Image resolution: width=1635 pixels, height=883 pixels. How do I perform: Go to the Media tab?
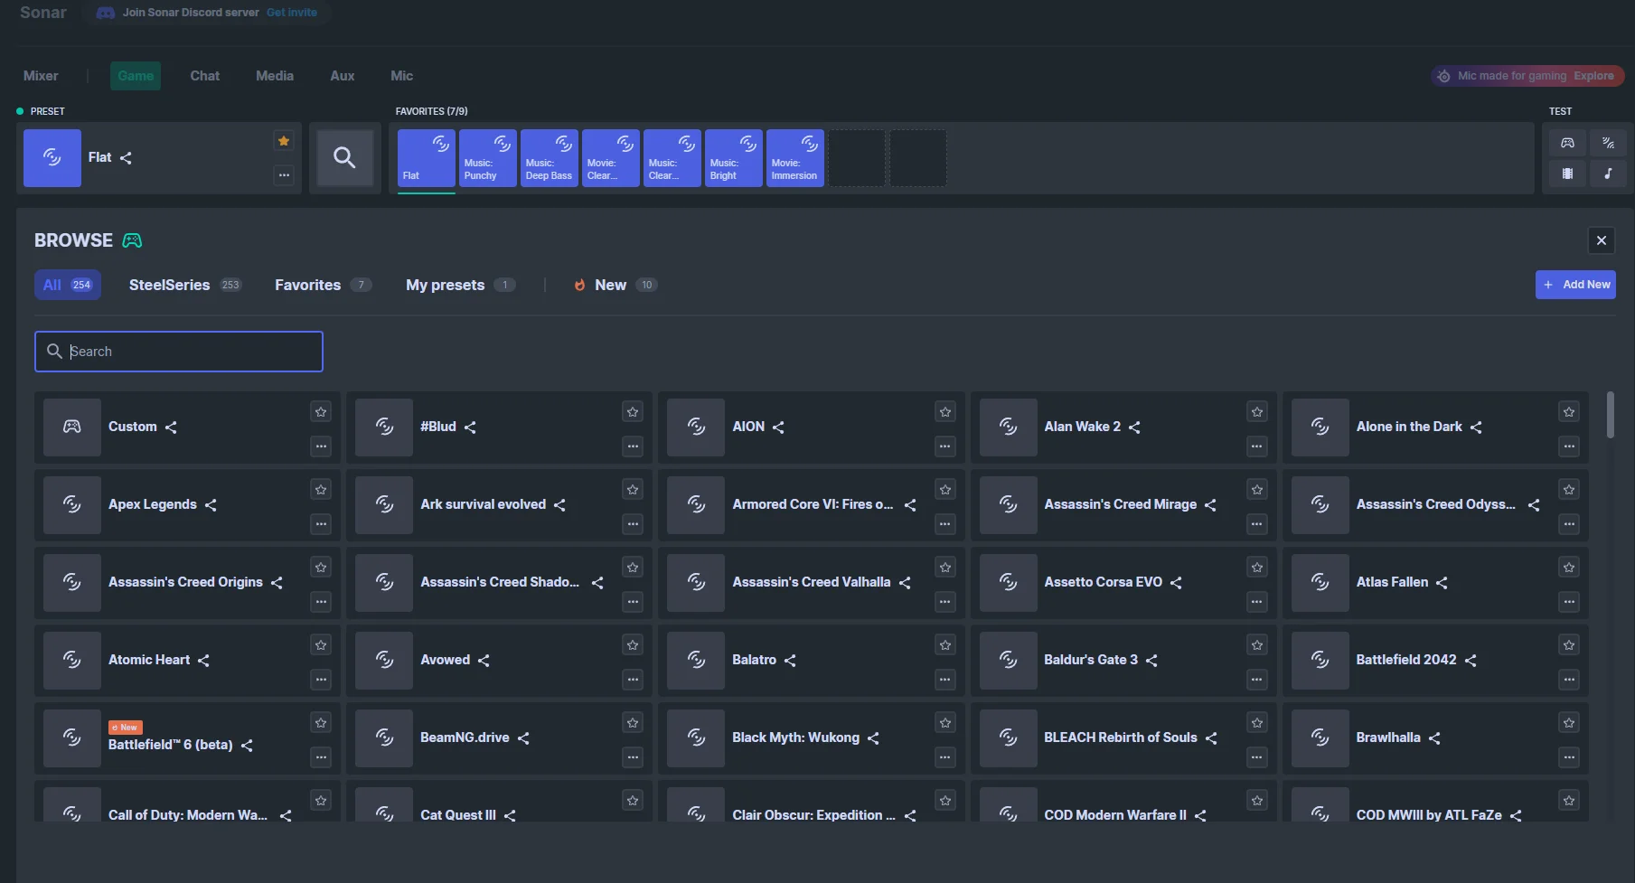pos(275,76)
